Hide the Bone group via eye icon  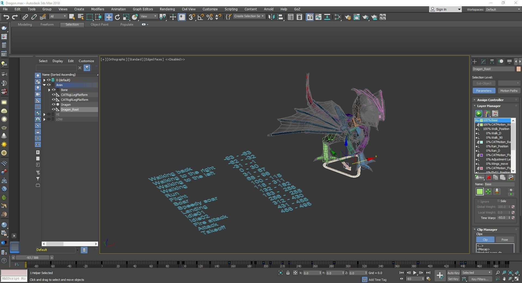tap(54, 90)
